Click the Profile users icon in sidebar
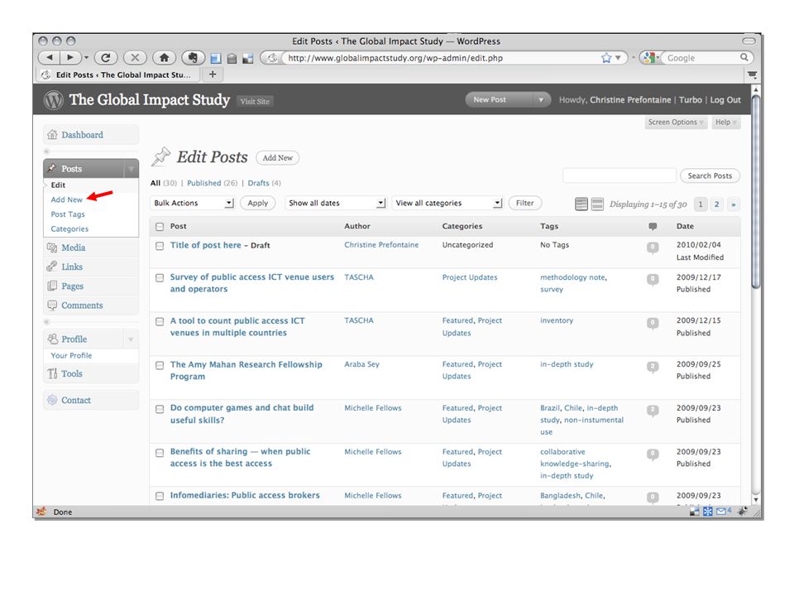Viewport: 794px width, 596px height. point(53,339)
